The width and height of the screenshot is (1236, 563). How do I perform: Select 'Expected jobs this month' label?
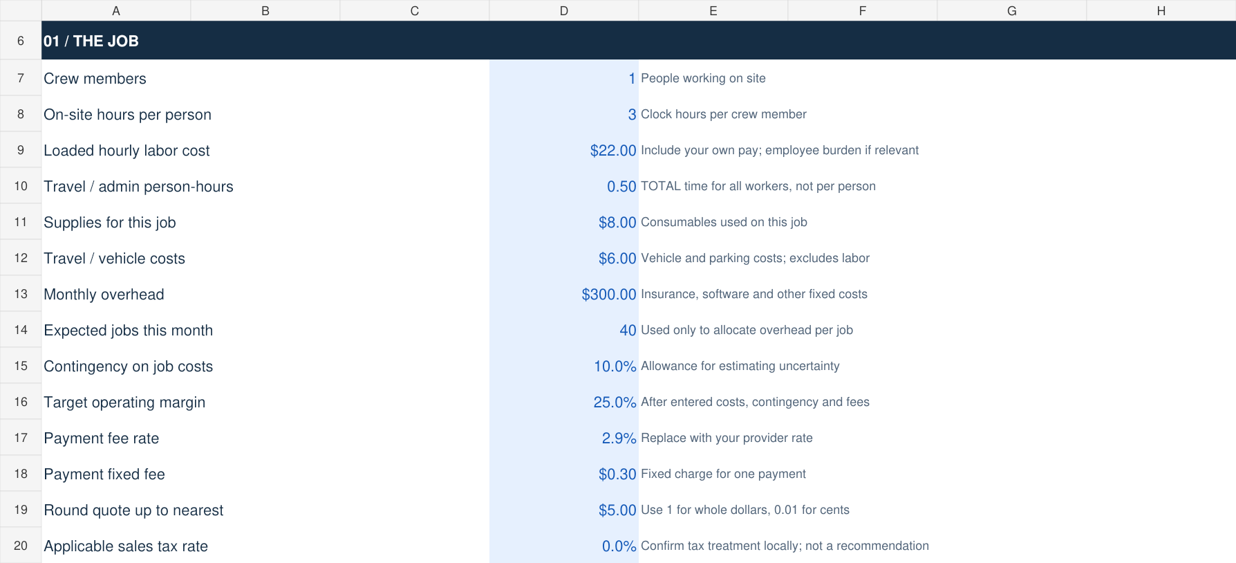click(x=128, y=331)
